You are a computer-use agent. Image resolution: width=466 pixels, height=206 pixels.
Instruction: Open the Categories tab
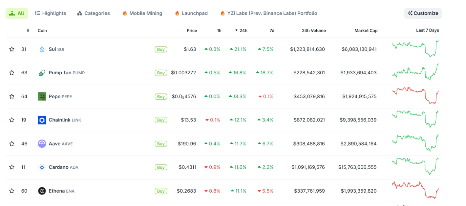[94, 13]
